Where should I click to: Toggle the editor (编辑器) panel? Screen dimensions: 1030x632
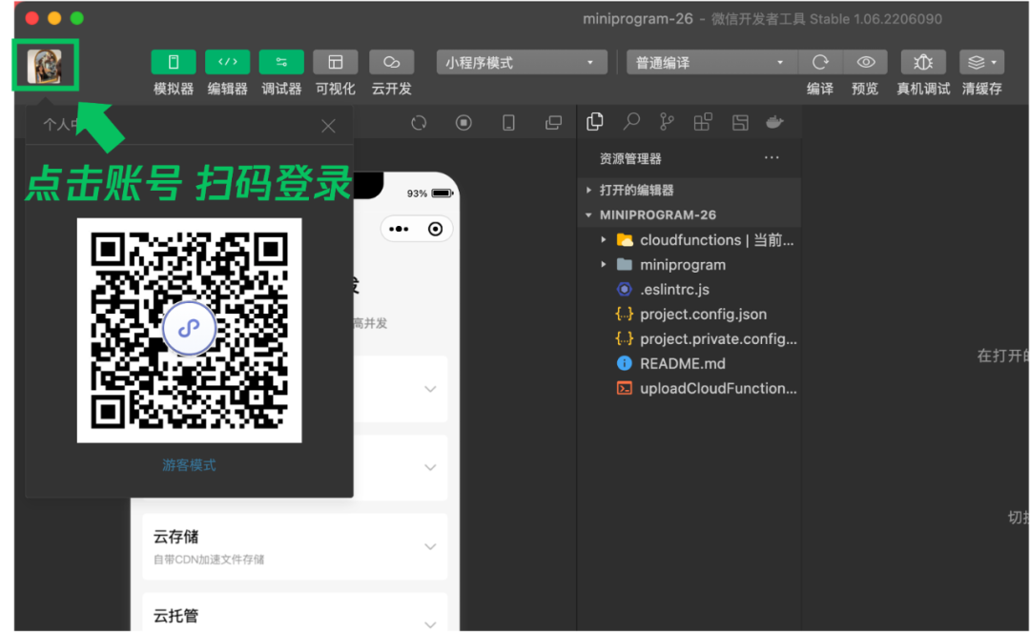pyautogui.click(x=227, y=62)
